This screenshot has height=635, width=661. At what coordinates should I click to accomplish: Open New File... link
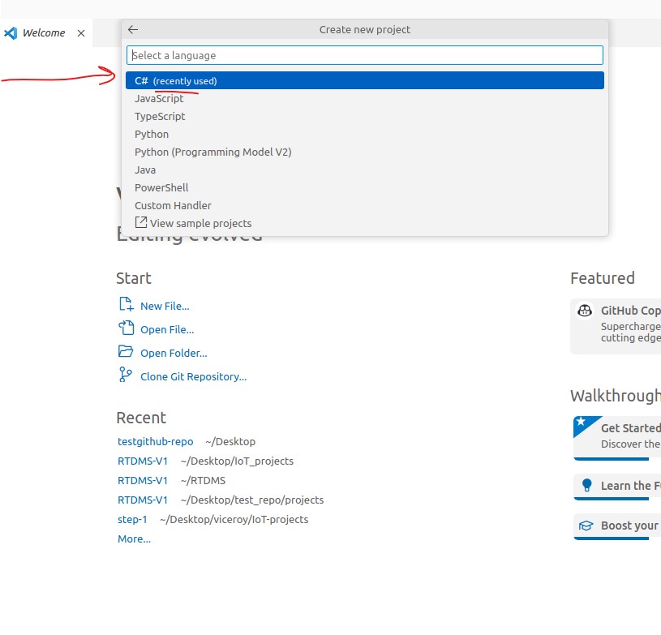point(165,306)
